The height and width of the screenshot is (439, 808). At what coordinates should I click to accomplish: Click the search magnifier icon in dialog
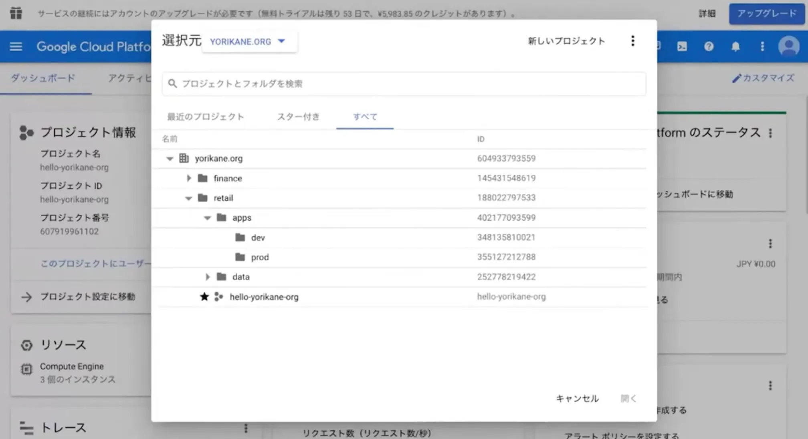pyautogui.click(x=172, y=83)
